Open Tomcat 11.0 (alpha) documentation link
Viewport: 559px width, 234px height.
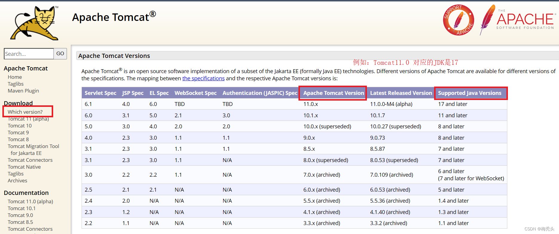click(x=30, y=201)
